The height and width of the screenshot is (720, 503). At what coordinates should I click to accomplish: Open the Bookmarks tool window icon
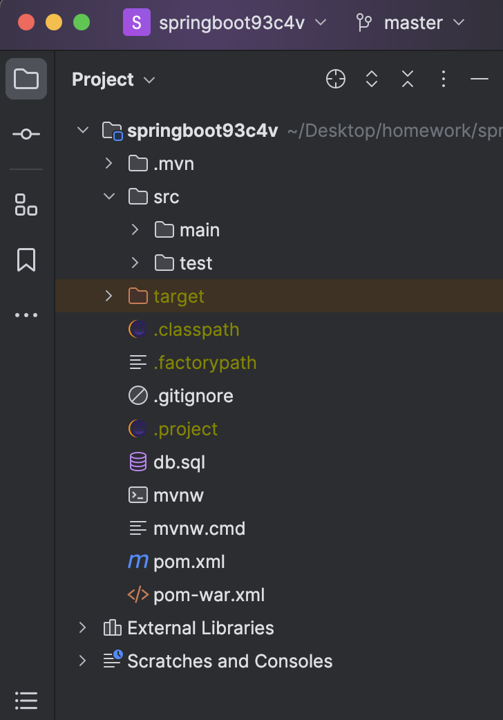point(26,260)
